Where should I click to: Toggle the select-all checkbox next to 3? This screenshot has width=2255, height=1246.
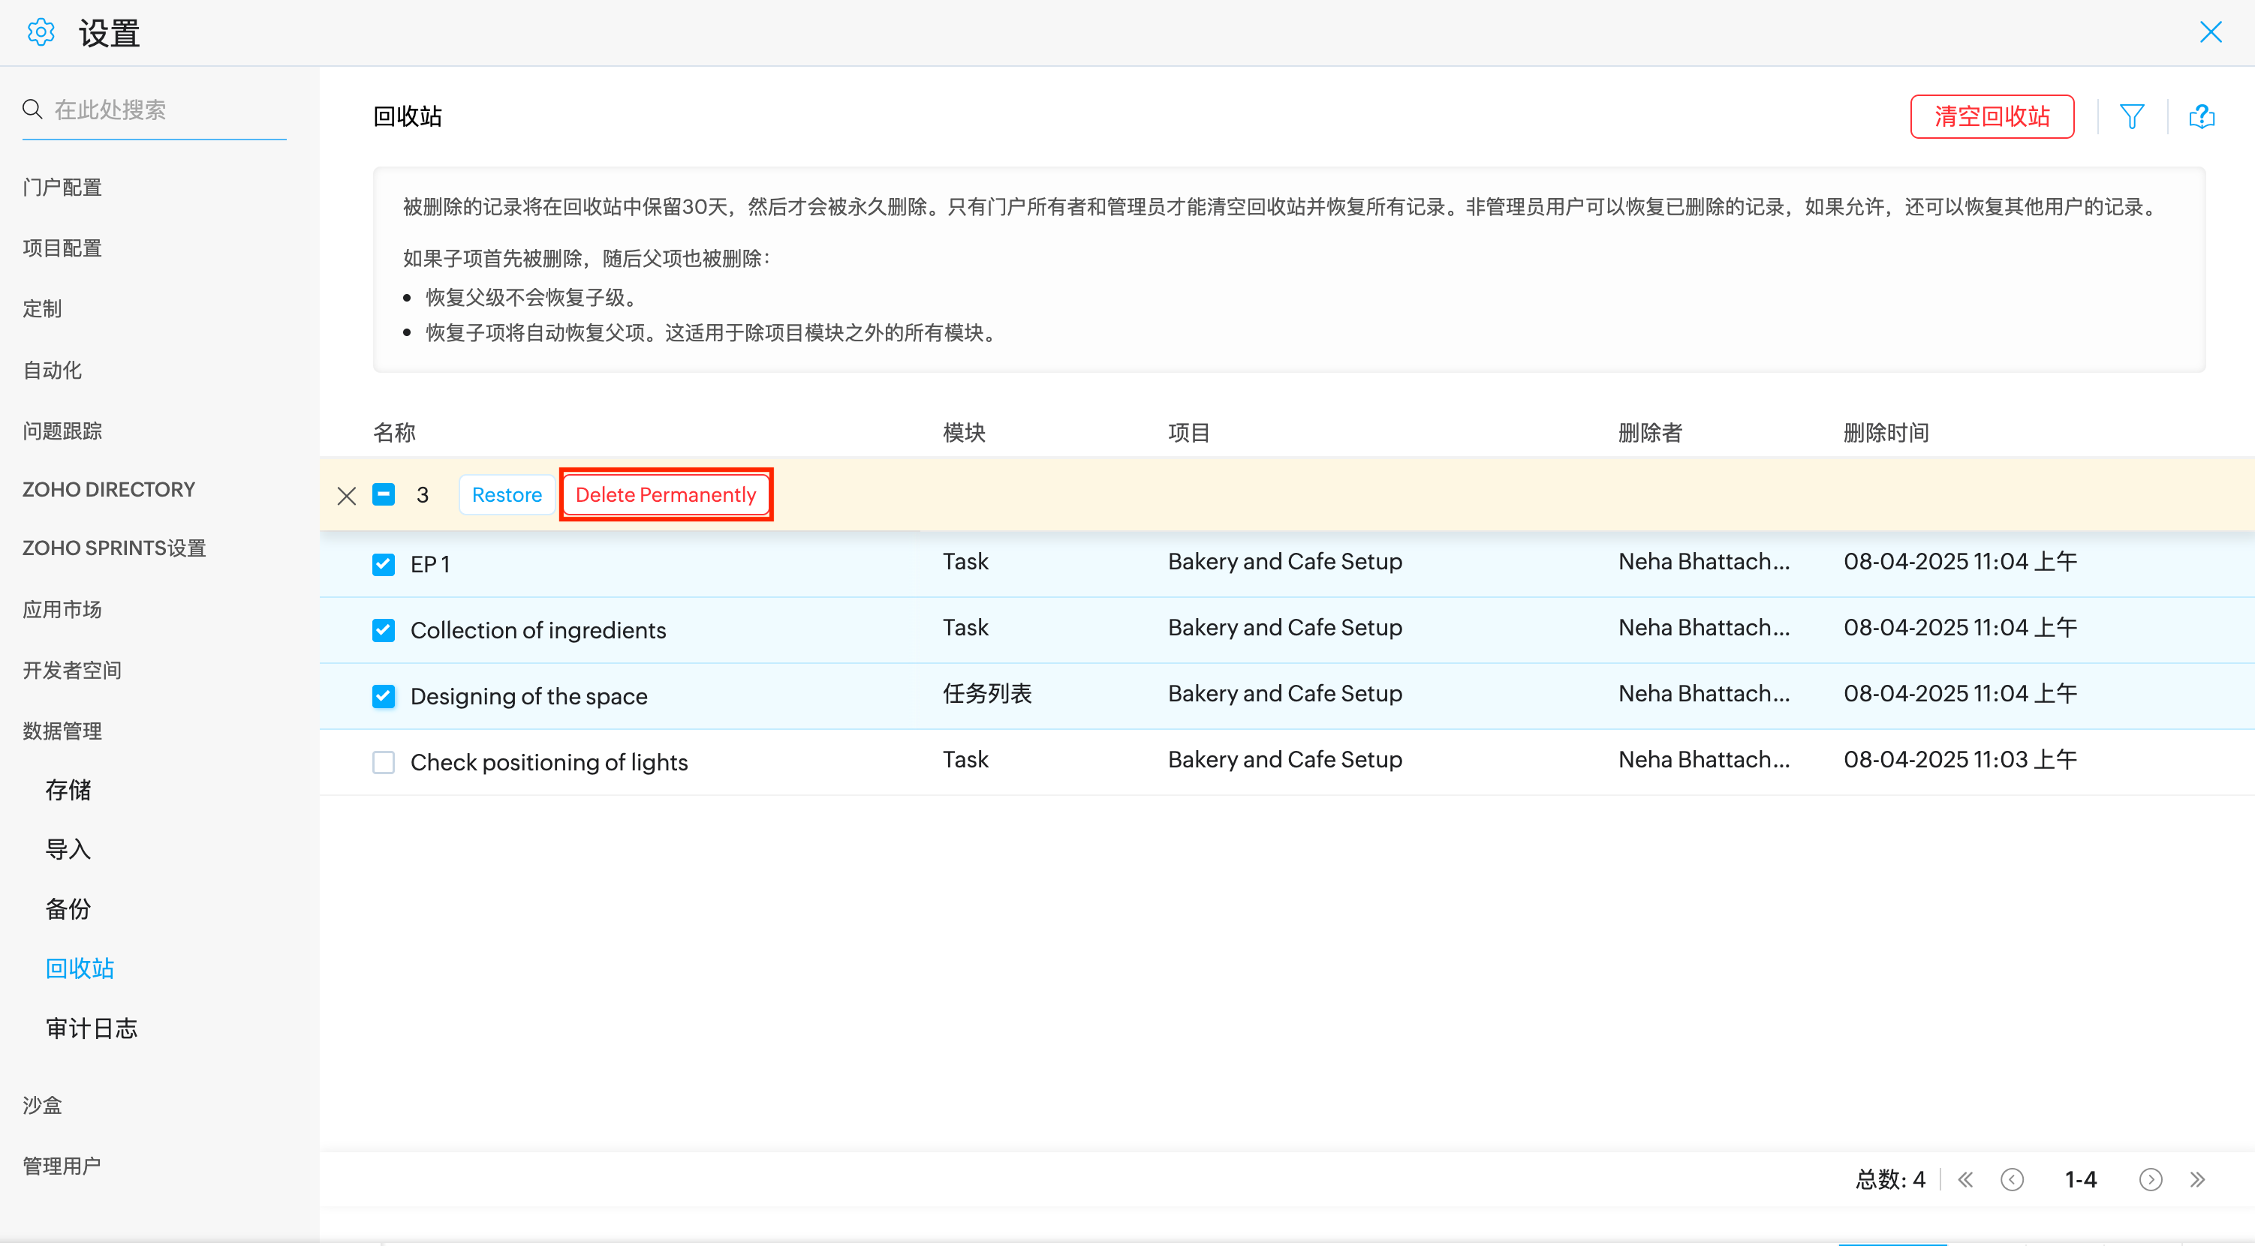click(x=384, y=494)
